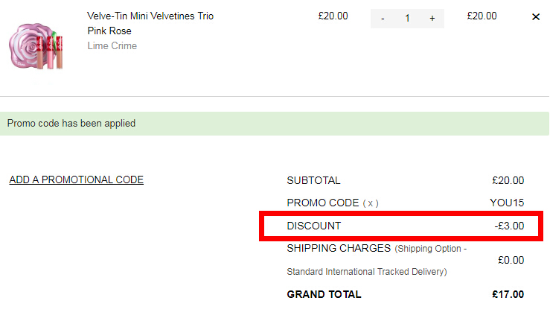Open the pink rose product thumbnail
This screenshot has height=321, width=550.
pos(36,46)
